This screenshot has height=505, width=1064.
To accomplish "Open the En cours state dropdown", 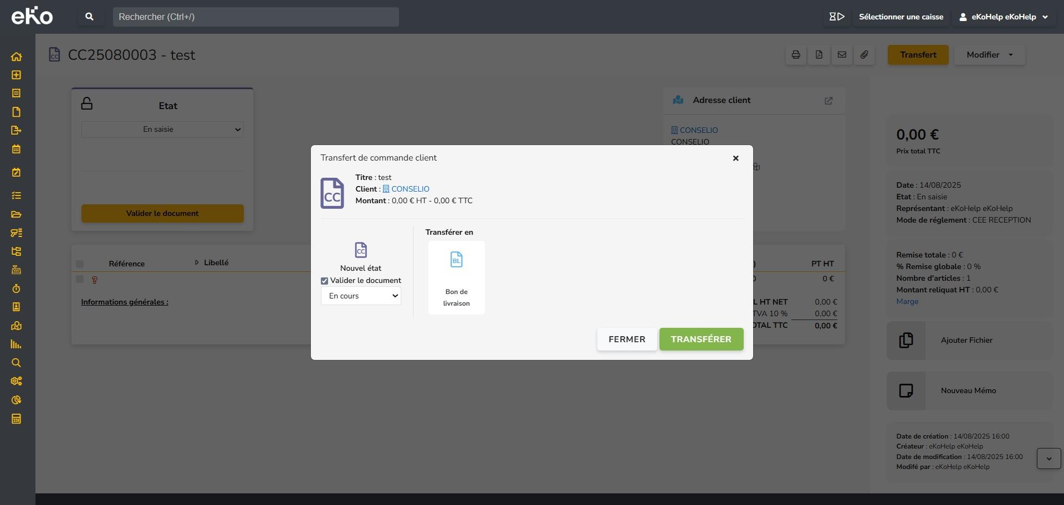I will [x=361, y=296].
